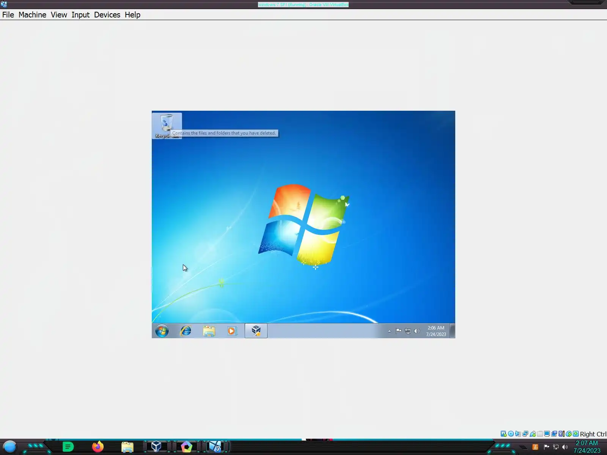
Task: Open the guest network tray icon
Action: coord(408,331)
